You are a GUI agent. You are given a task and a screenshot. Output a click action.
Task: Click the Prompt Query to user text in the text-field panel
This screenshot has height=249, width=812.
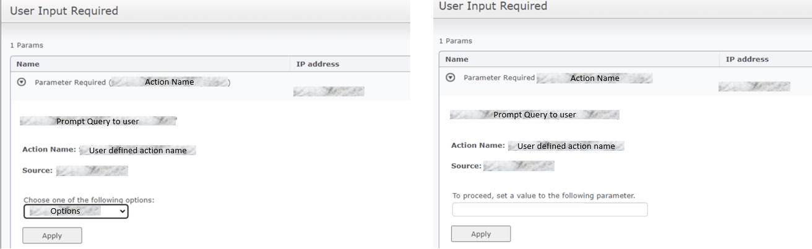click(x=534, y=115)
